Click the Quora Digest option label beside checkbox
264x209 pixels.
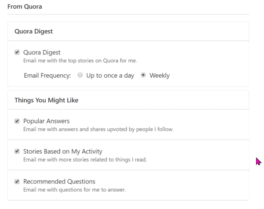tap(41, 52)
